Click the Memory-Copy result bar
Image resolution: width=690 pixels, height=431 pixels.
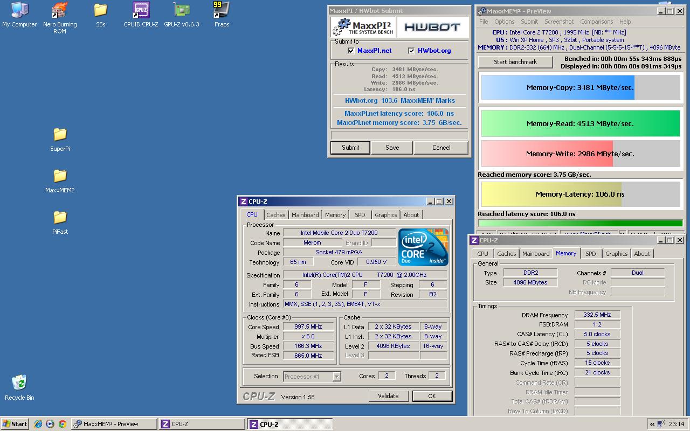(x=580, y=87)
